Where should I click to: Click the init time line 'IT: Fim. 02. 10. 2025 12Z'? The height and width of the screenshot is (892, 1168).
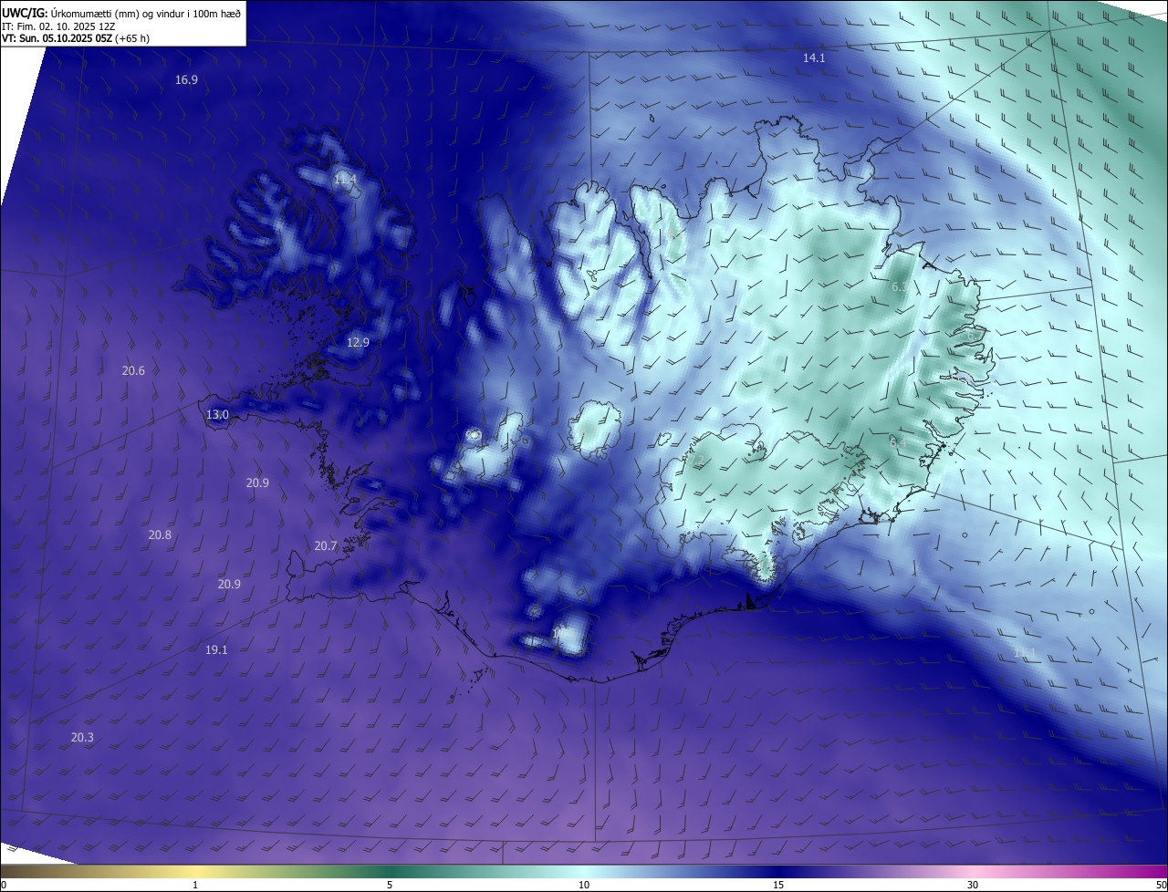58,26
